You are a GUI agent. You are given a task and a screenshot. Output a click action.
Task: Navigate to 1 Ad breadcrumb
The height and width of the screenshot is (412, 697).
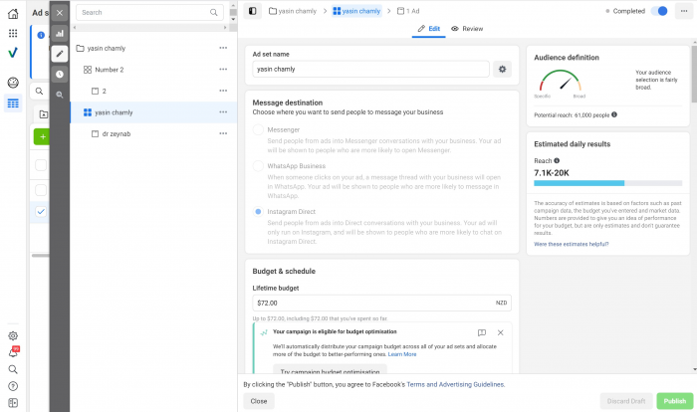(409, 11)
